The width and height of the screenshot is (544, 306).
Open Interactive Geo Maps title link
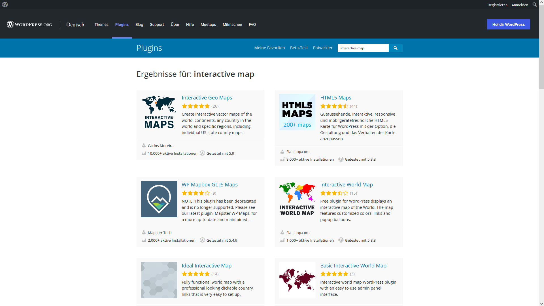click(x=207, y=97)
